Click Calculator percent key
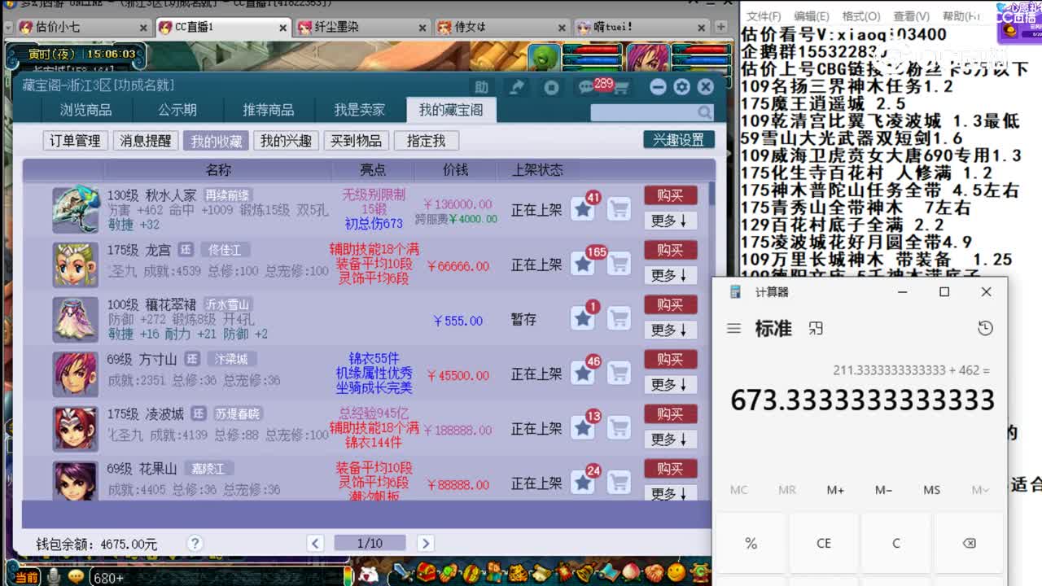 tap(751, 543)
